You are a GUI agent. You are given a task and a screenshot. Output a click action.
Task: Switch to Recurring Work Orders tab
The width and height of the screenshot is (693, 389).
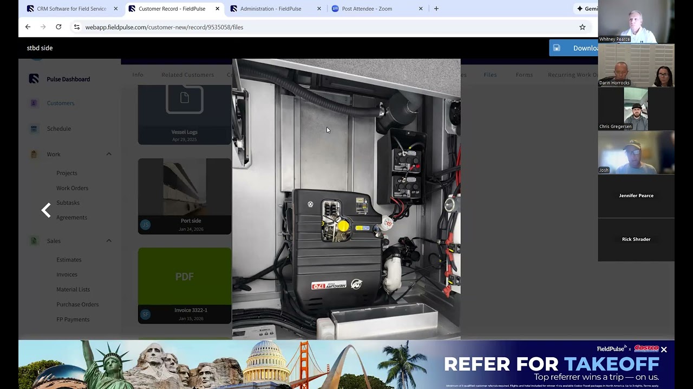tap(573, 75)
